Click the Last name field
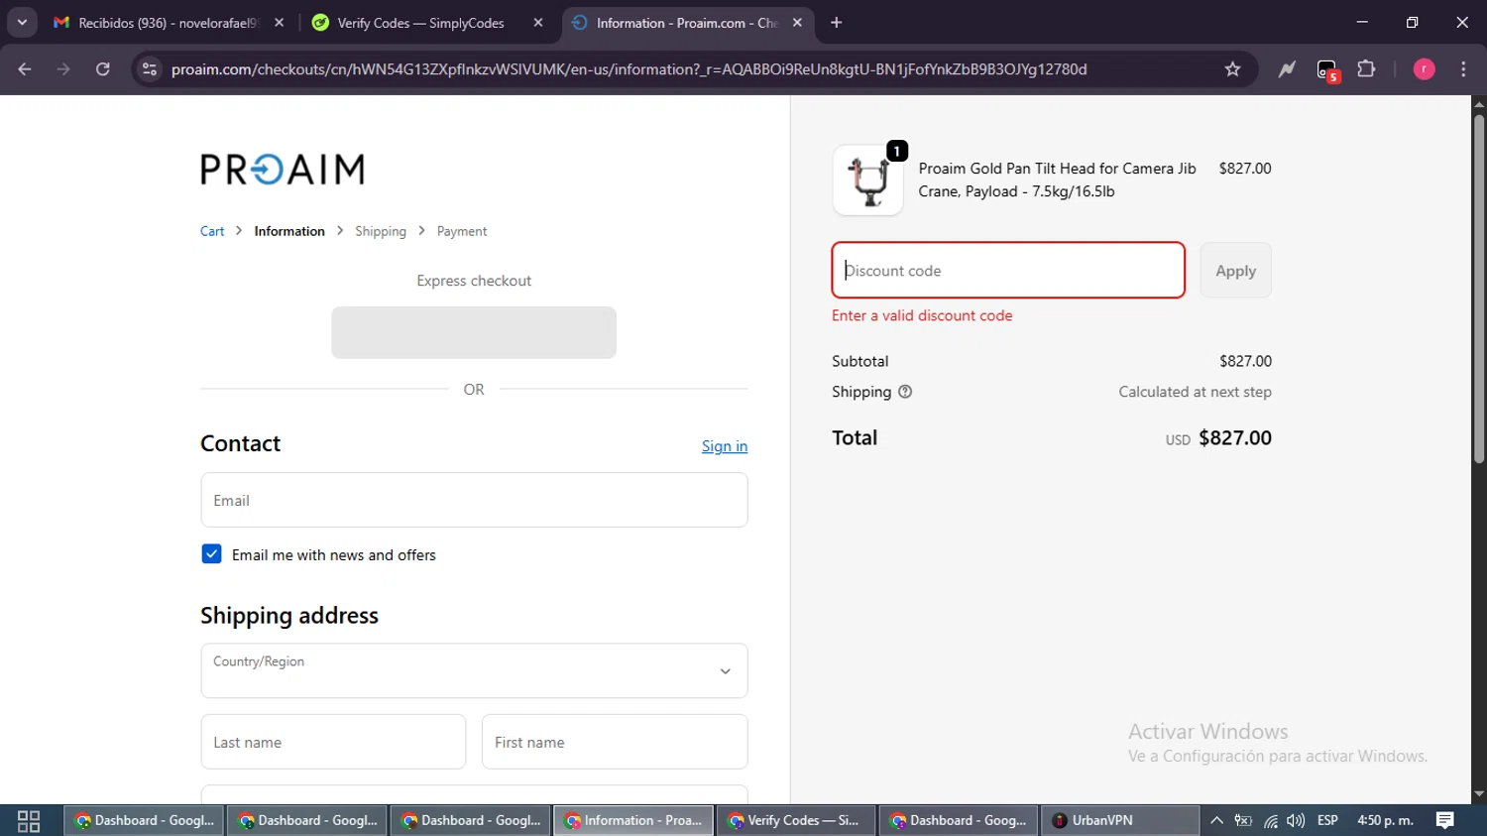The width and height of the screenshot is (1487, 836). pyautogui.click(x=333, y=742)
